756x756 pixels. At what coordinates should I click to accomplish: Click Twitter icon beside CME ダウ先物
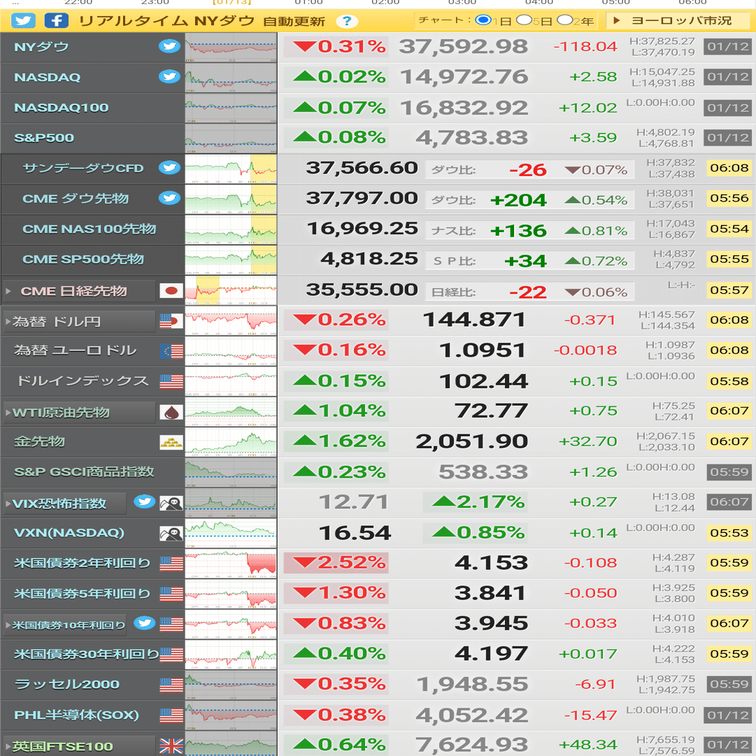(x=169, y=198)
